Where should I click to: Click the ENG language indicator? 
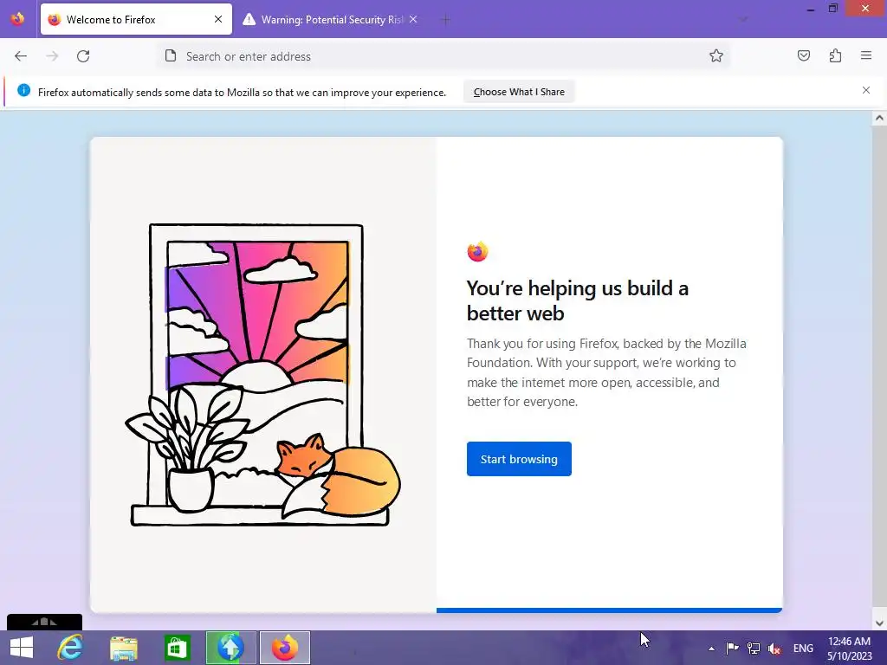pos(803,648)
